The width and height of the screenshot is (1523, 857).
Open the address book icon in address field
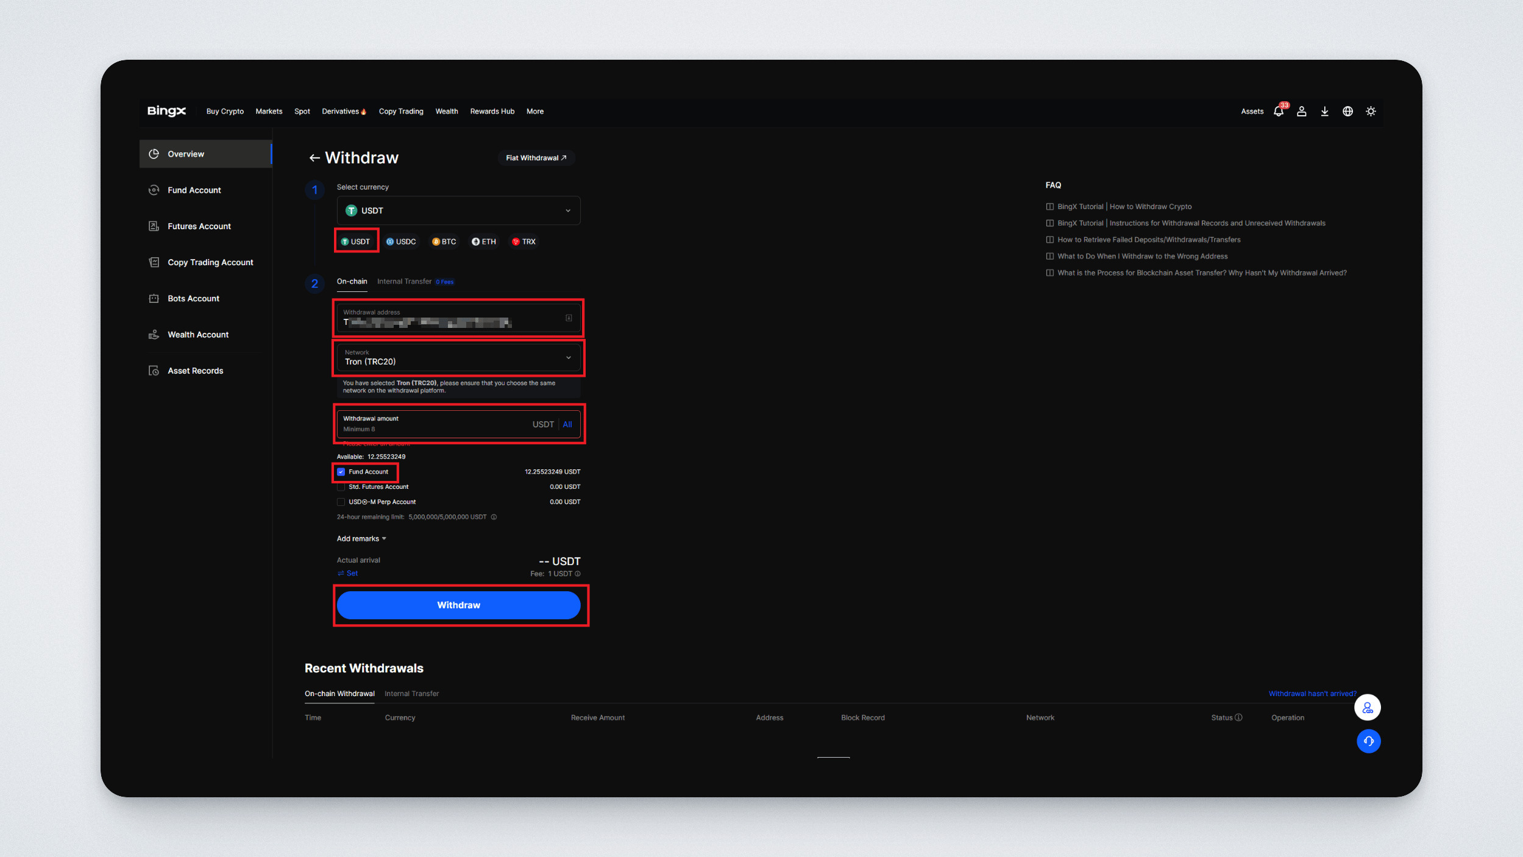569,318
